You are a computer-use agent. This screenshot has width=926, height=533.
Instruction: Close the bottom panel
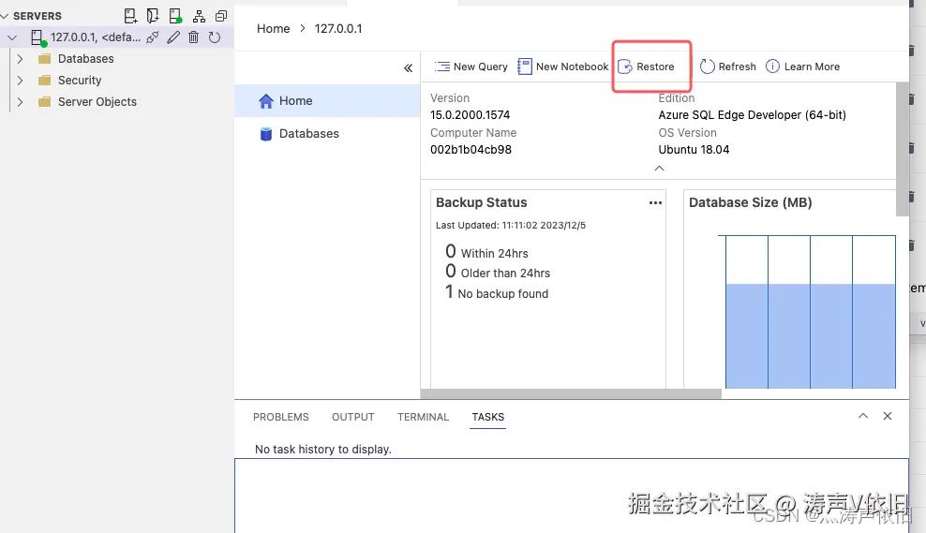[x=887, y=416]
